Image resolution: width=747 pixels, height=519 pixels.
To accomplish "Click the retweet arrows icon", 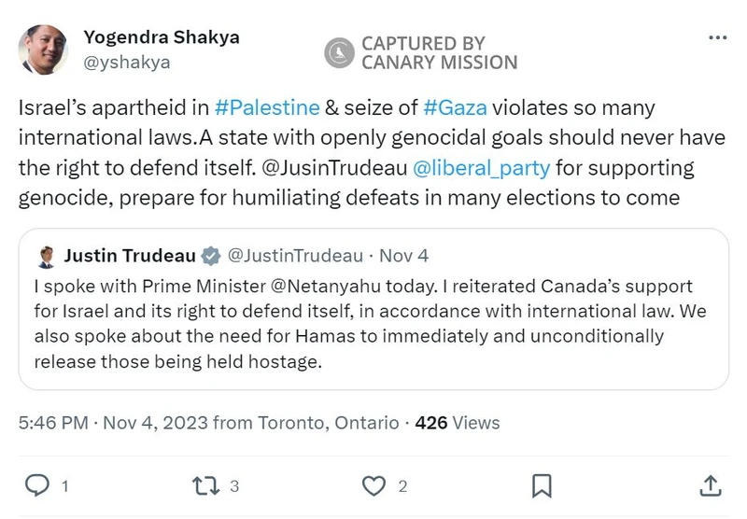I will 204,485.
